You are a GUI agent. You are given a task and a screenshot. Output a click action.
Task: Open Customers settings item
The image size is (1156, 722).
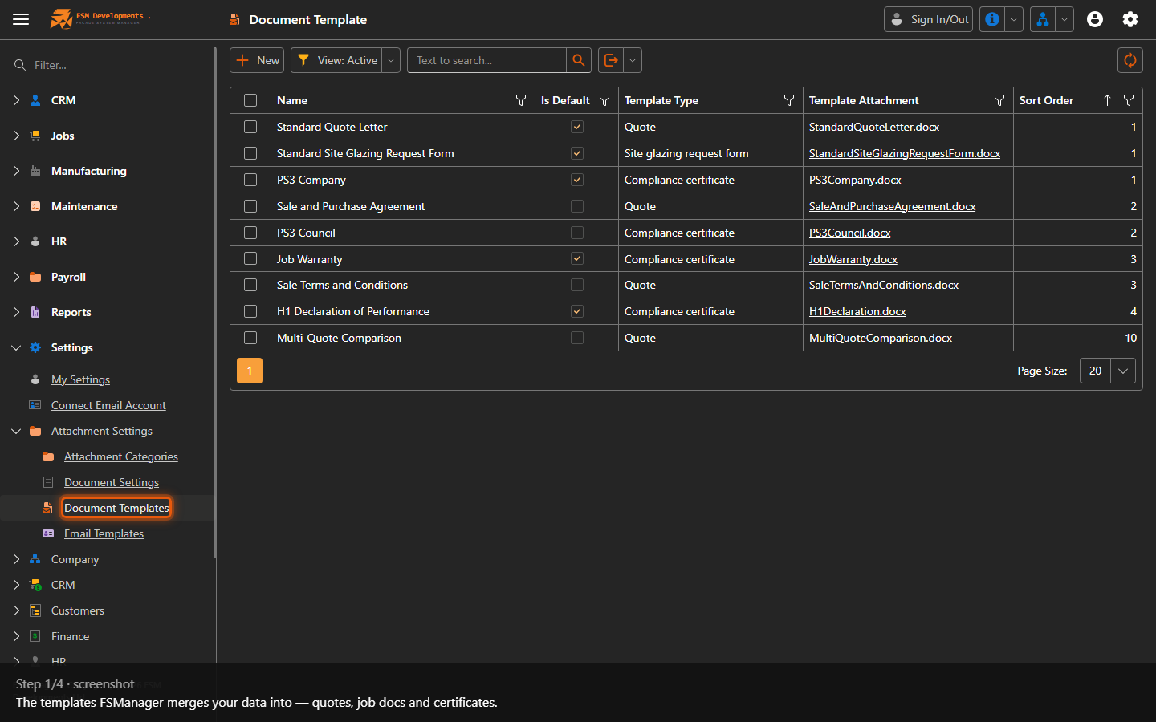78,610
